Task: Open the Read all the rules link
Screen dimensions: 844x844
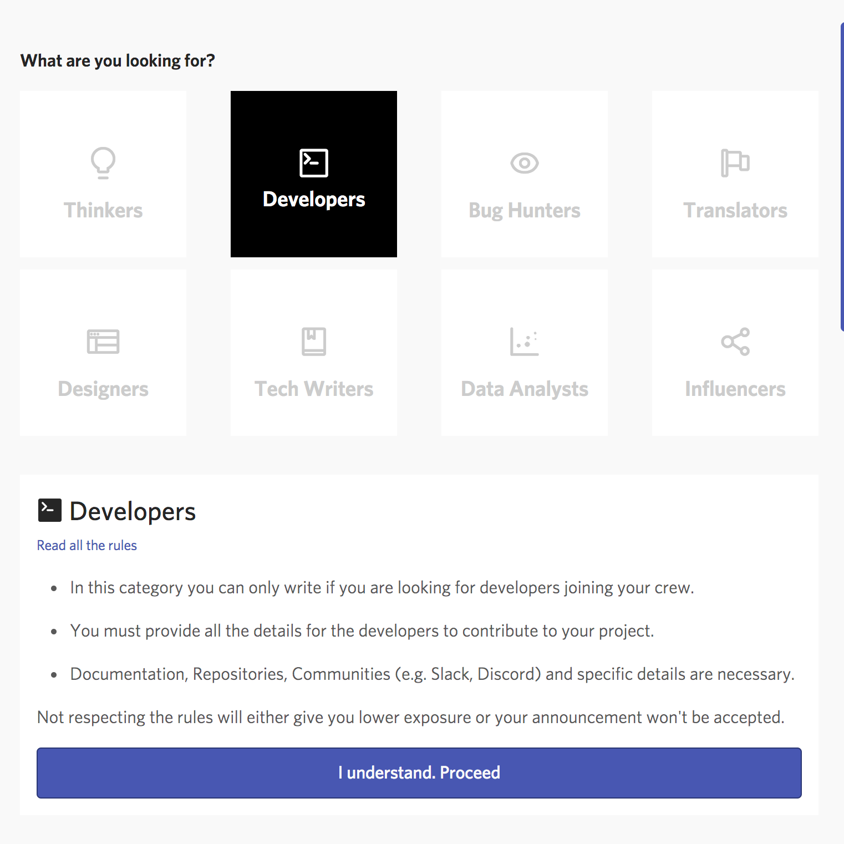Action: point(87,546)
